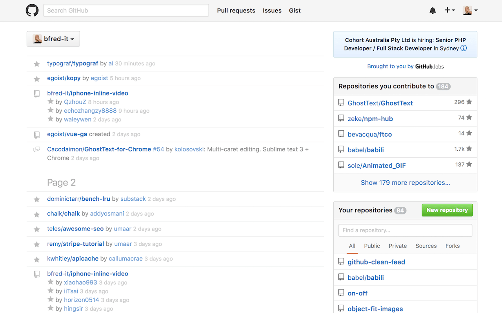Viewport: 502px width, 313px height.
Task: Open user profile addyosmani
Action: click(x=107, y=214)
